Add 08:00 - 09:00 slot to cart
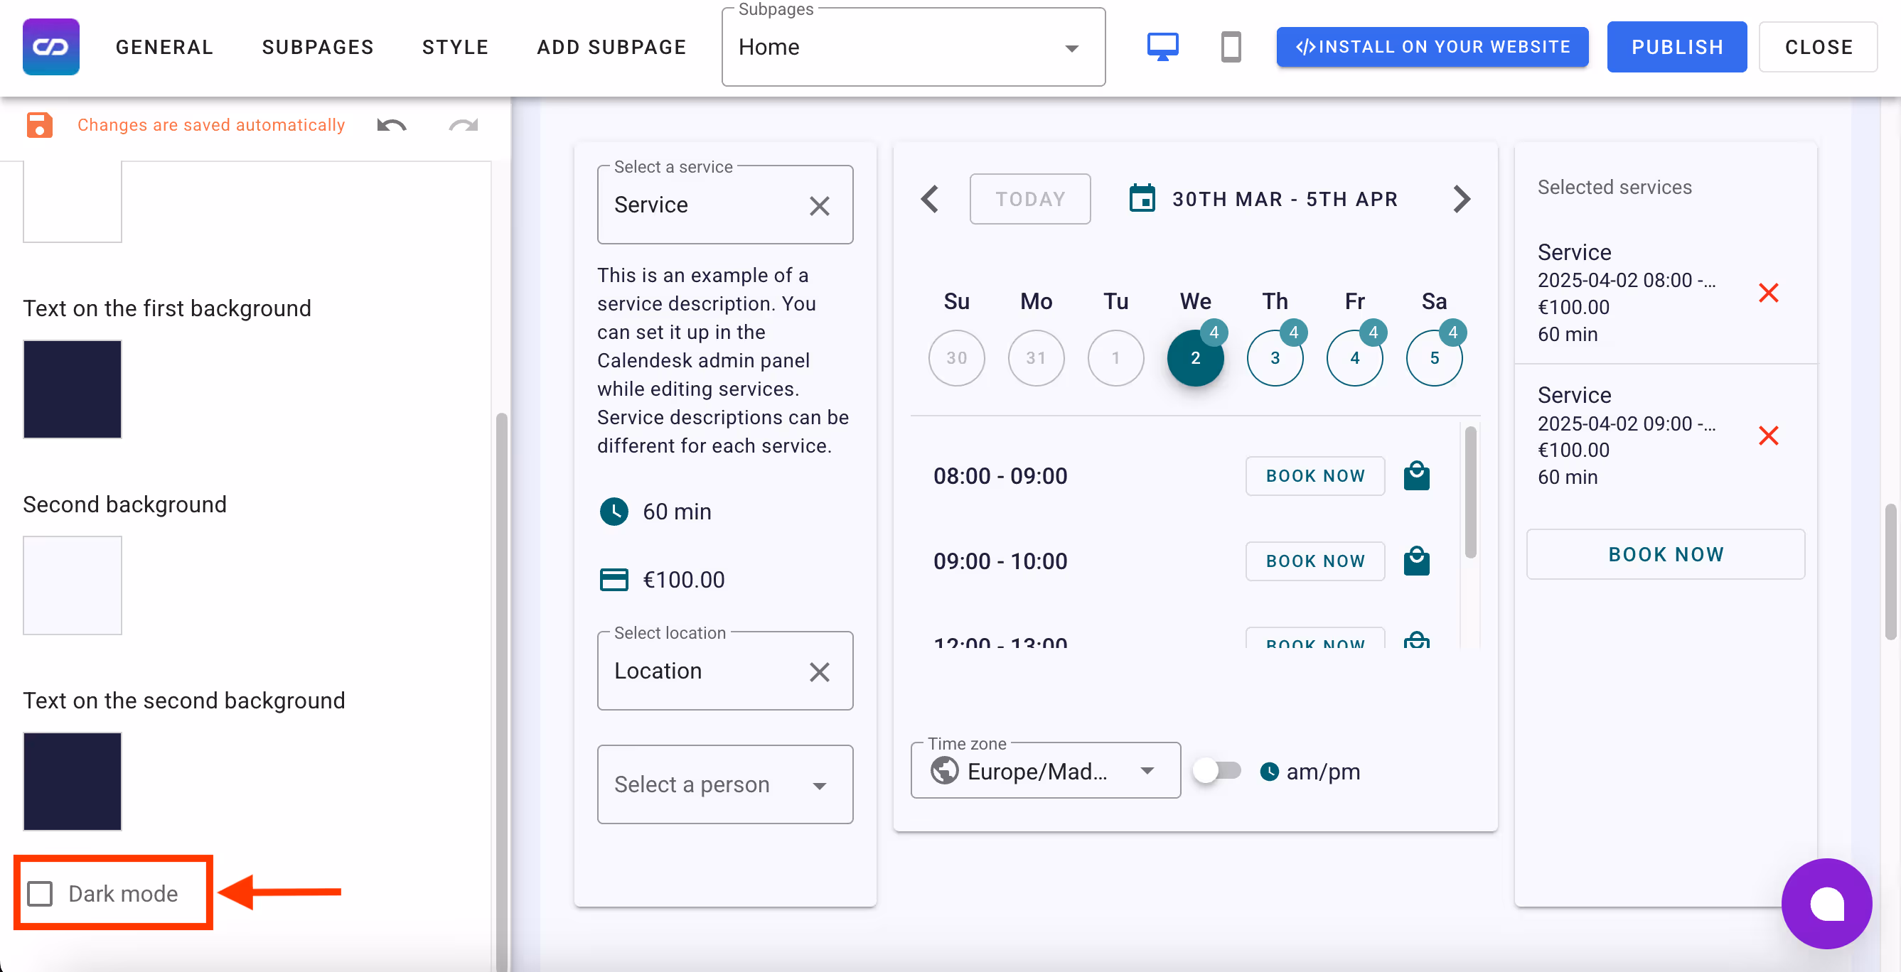Viewport: 1901px width, 972px height. pyautogui.click(x=1416, y=475)
